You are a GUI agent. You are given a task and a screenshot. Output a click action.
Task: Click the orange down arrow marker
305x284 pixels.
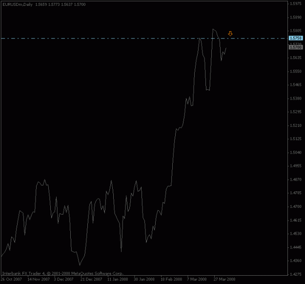click(230, 34)
